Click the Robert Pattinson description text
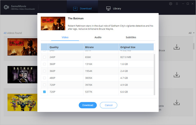The image size is (196, 125). coord(111,27)
